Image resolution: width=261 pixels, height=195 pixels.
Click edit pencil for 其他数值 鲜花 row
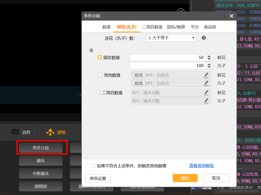click(x=206, y=75)
